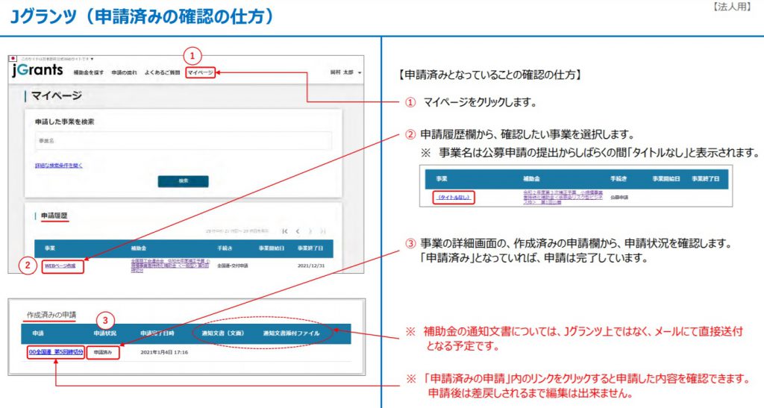Go to last page of 申請履歴
The width and height of the screenshot is (764, 408).
tap(322, 231)
